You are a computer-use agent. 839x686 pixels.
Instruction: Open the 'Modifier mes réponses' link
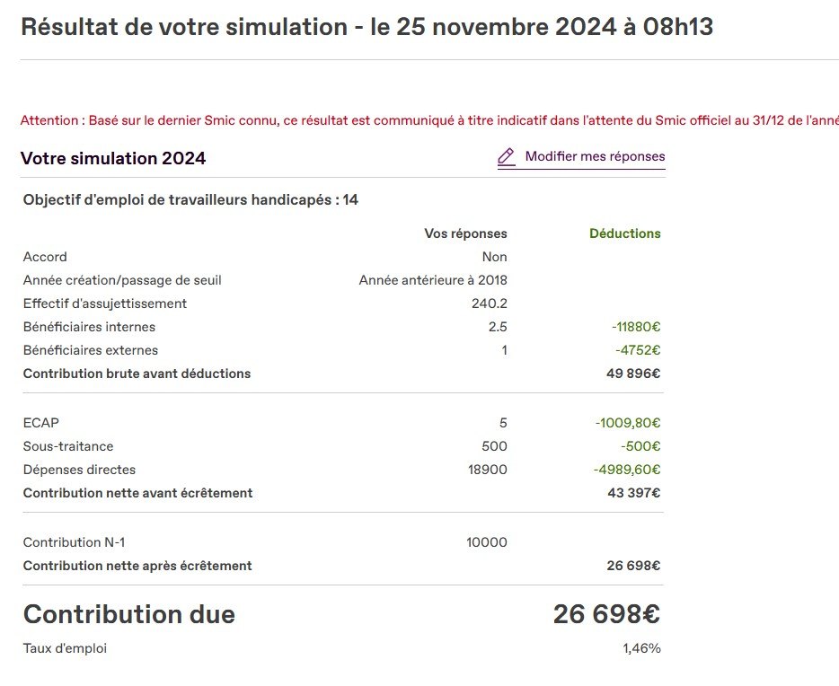595,156
